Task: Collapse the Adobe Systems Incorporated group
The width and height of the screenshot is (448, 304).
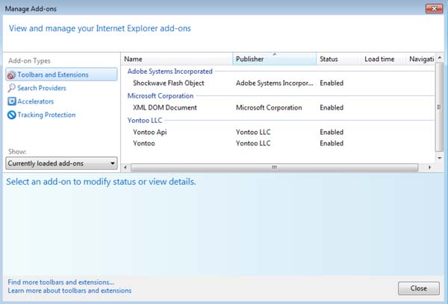Action: pos(169,72)
